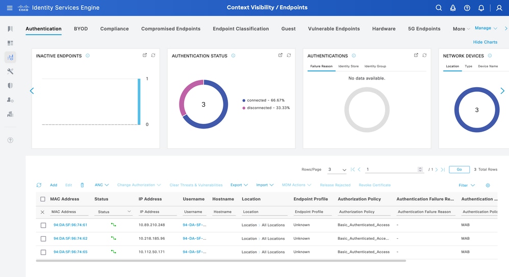Refresh the endpoints table using toolbar icon
Image resolution: width=509 pixels, height=277 pixels.
point(39,185)
